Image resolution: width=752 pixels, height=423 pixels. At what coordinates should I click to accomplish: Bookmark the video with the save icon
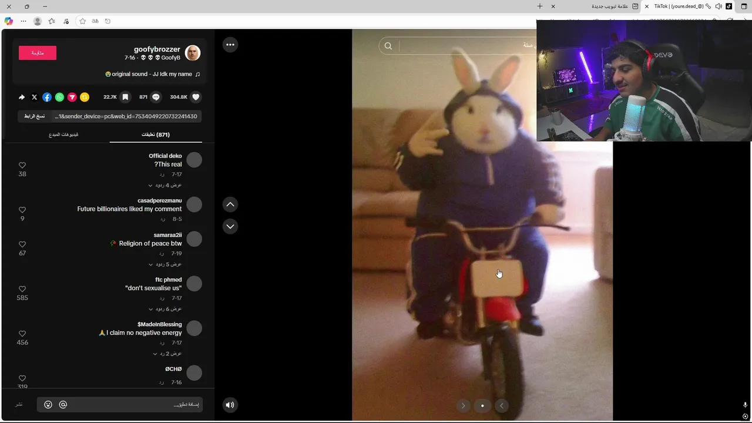[125, 97]
